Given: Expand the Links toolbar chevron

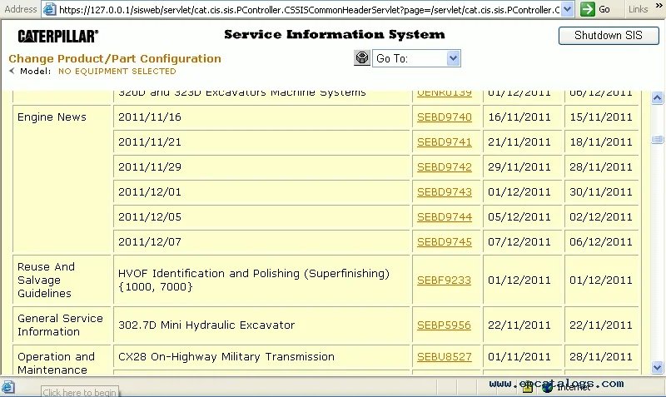Looking at the screenshot, I should pos(657,9).
